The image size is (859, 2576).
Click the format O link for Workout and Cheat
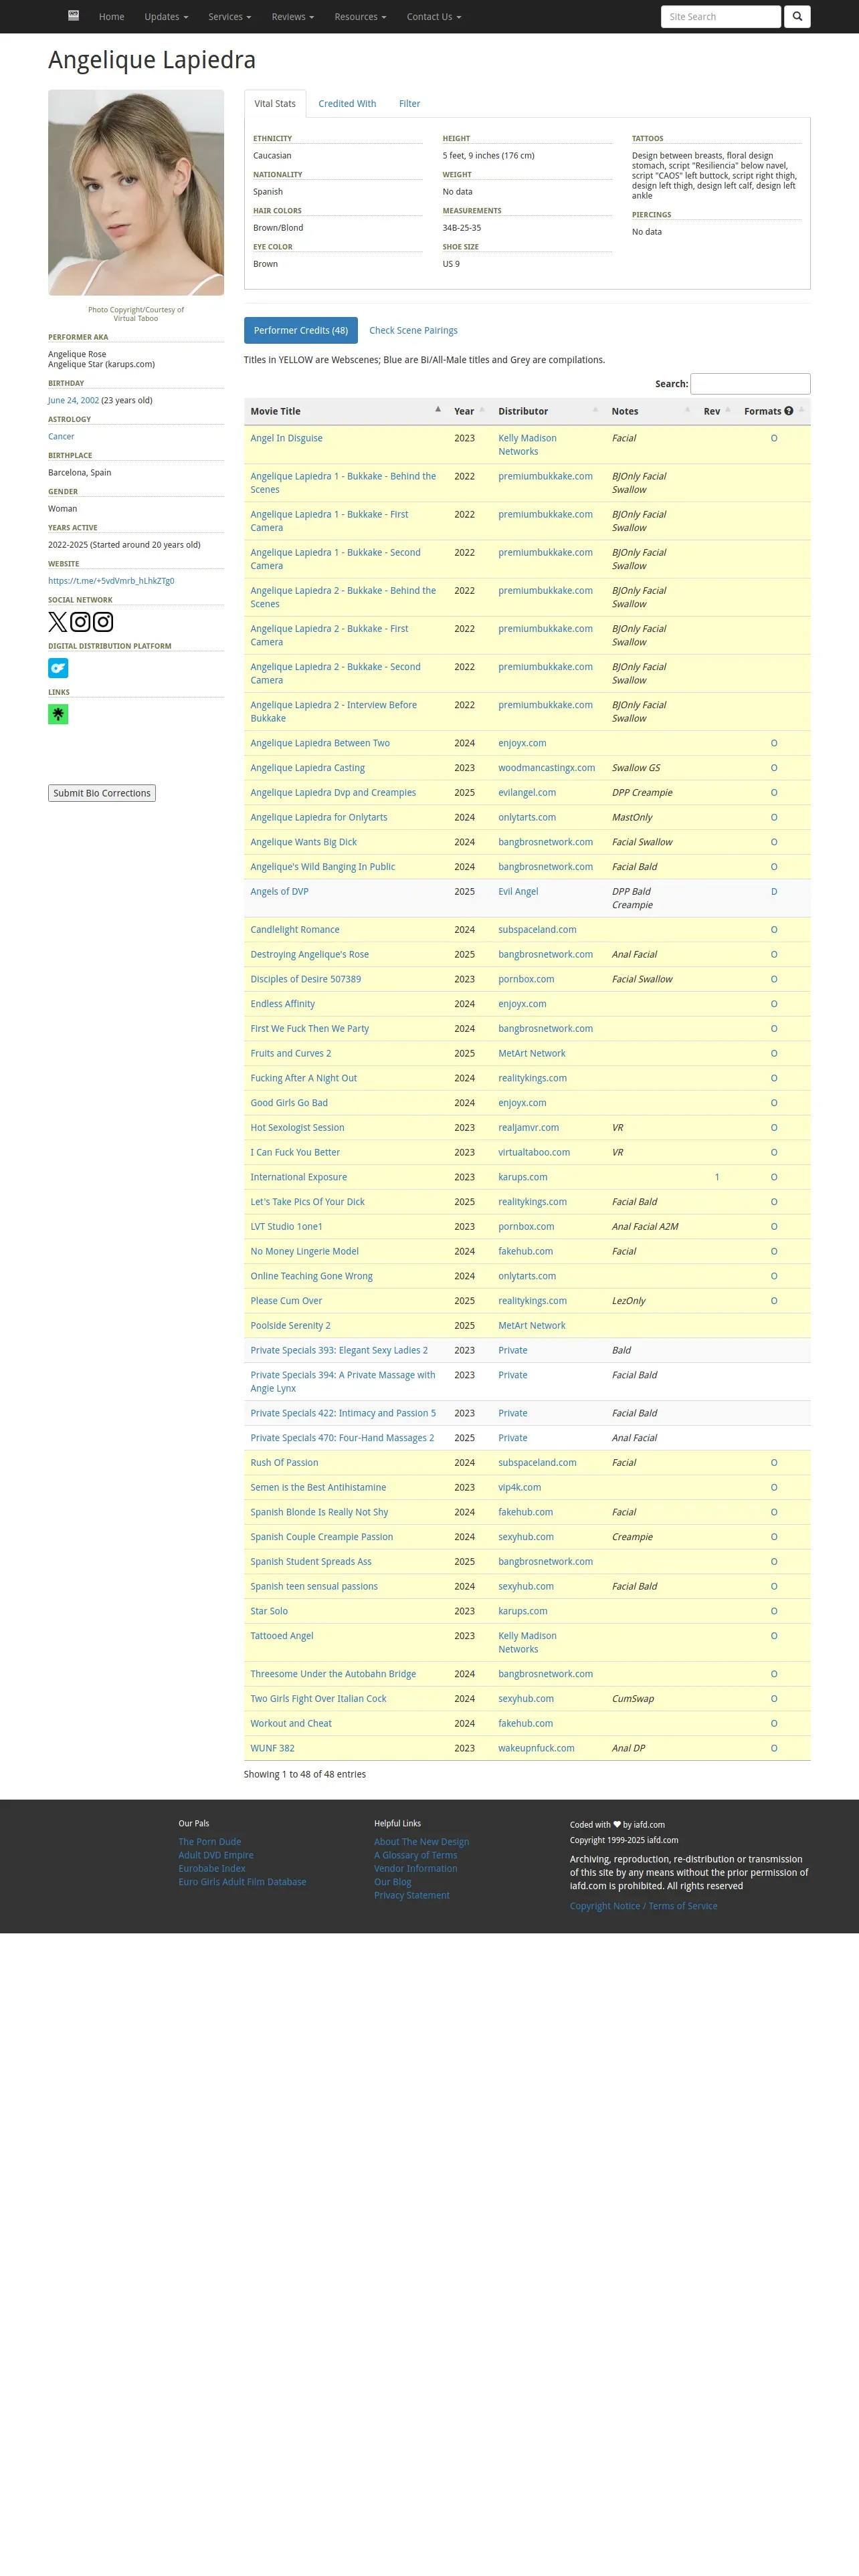[774, 1723]
